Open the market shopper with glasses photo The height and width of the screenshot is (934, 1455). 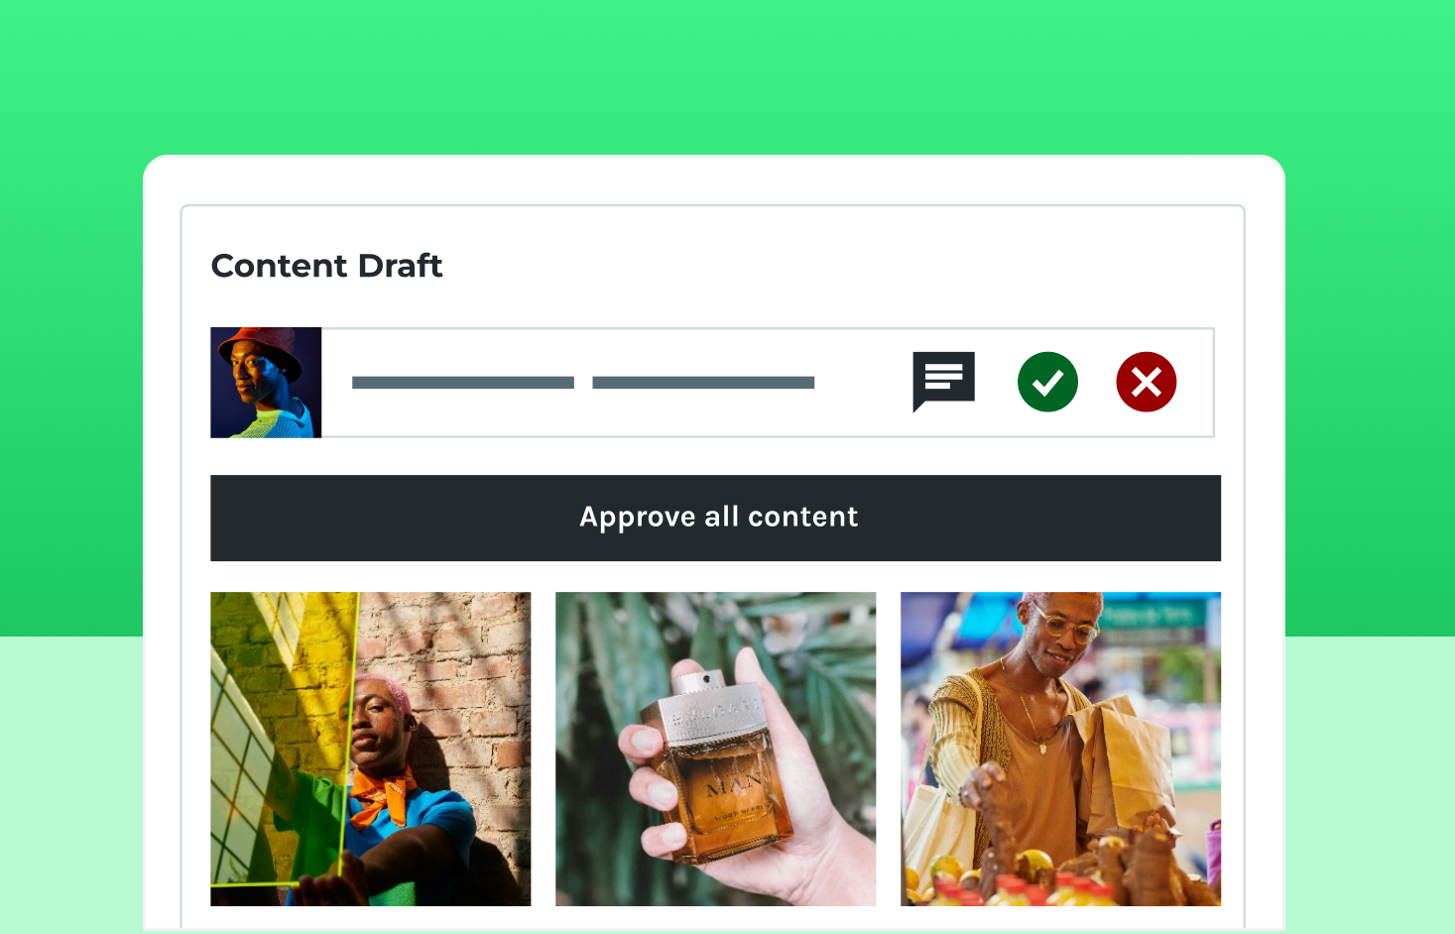click(1060, 749)
